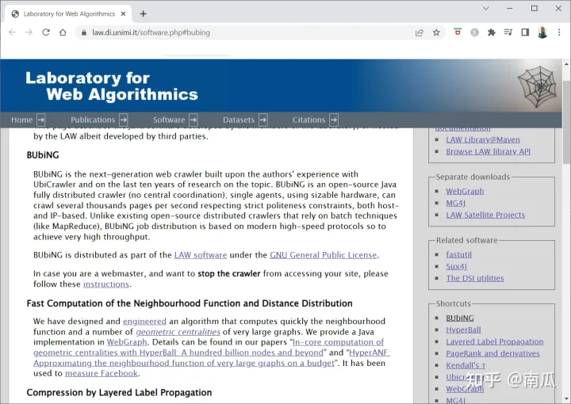571x404 pixels.
Task: Open the Sux4J related software link
Action: [456, 266]
